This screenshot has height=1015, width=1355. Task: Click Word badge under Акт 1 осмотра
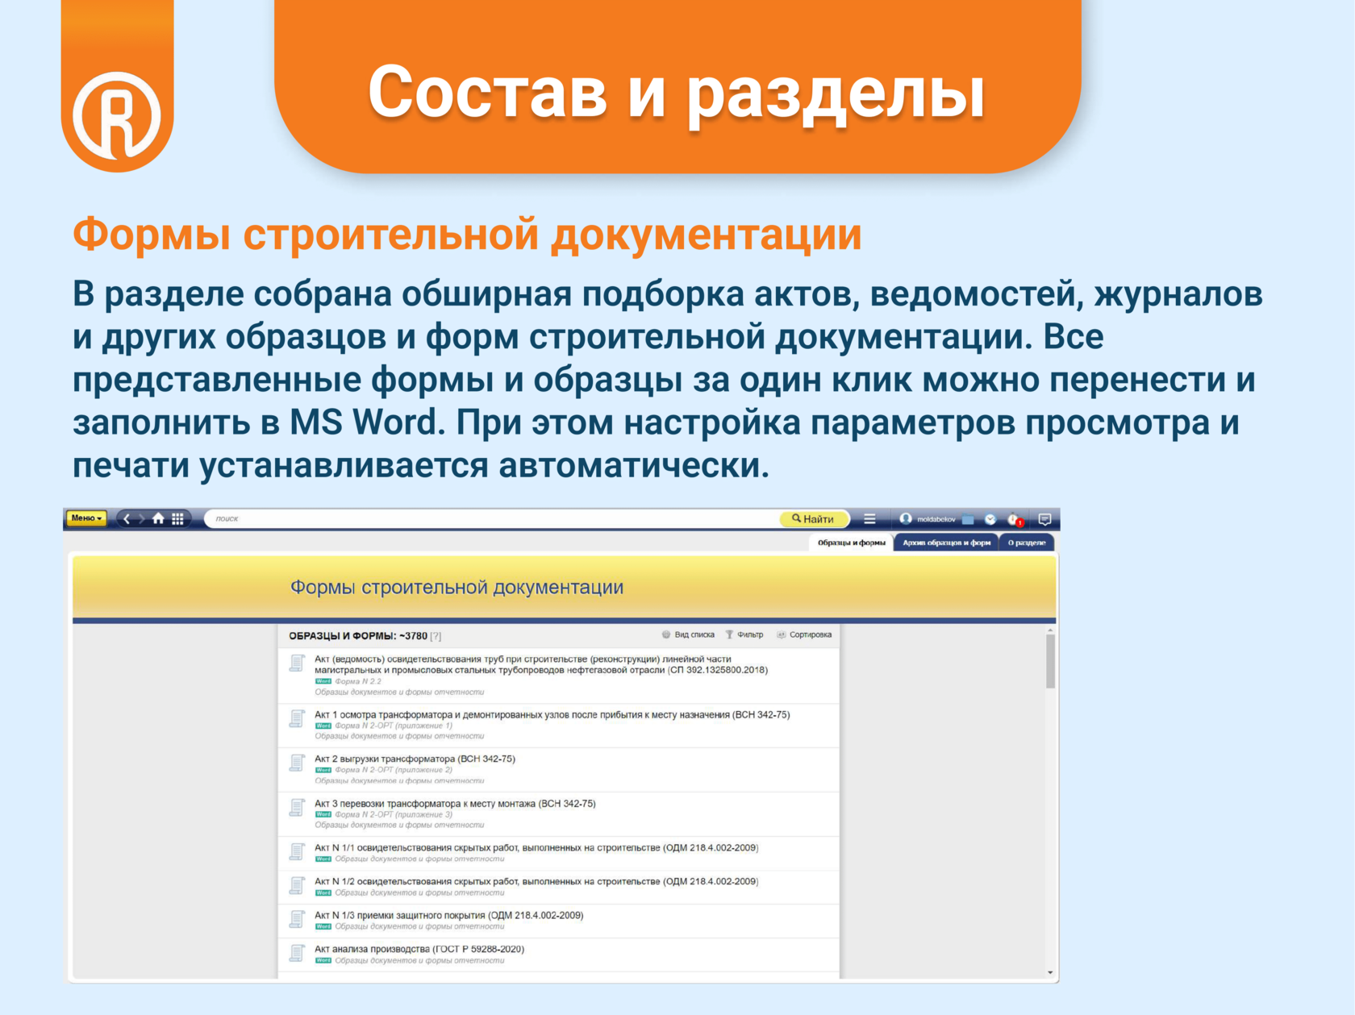click(323, 726)
